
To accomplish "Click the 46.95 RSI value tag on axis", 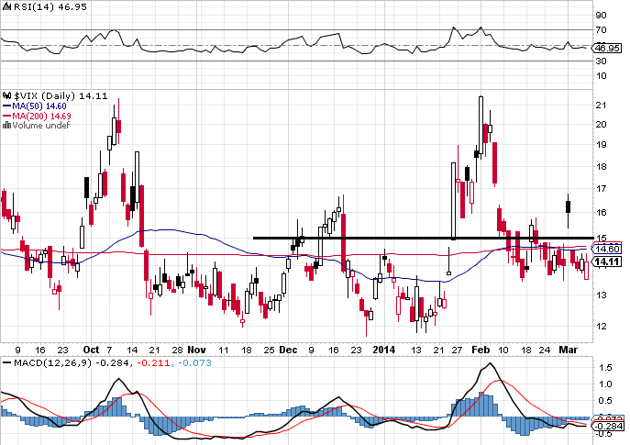I will pyautogui.click(x=607, y=48).
